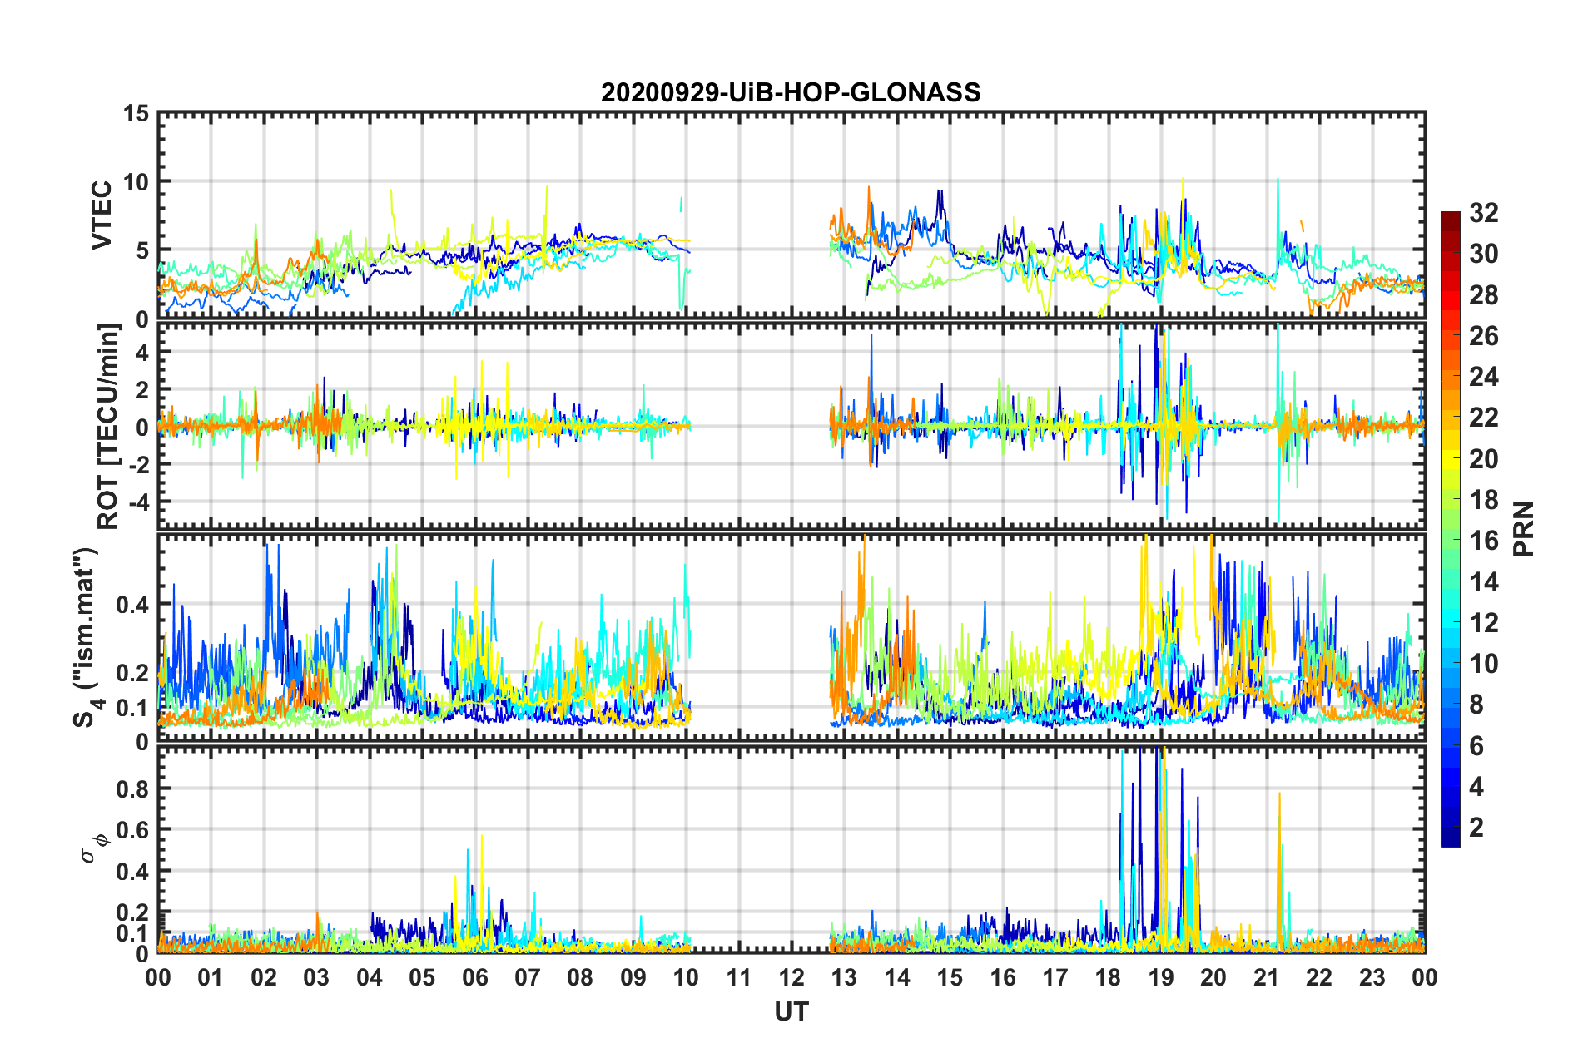
Task: Click x-axis tick label 09
Action: (x=633, y=976)
